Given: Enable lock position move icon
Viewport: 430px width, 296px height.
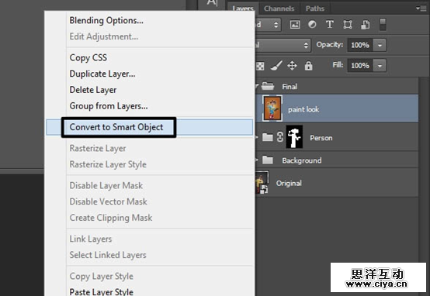Looking at the screenshot, I should [292, 66].
